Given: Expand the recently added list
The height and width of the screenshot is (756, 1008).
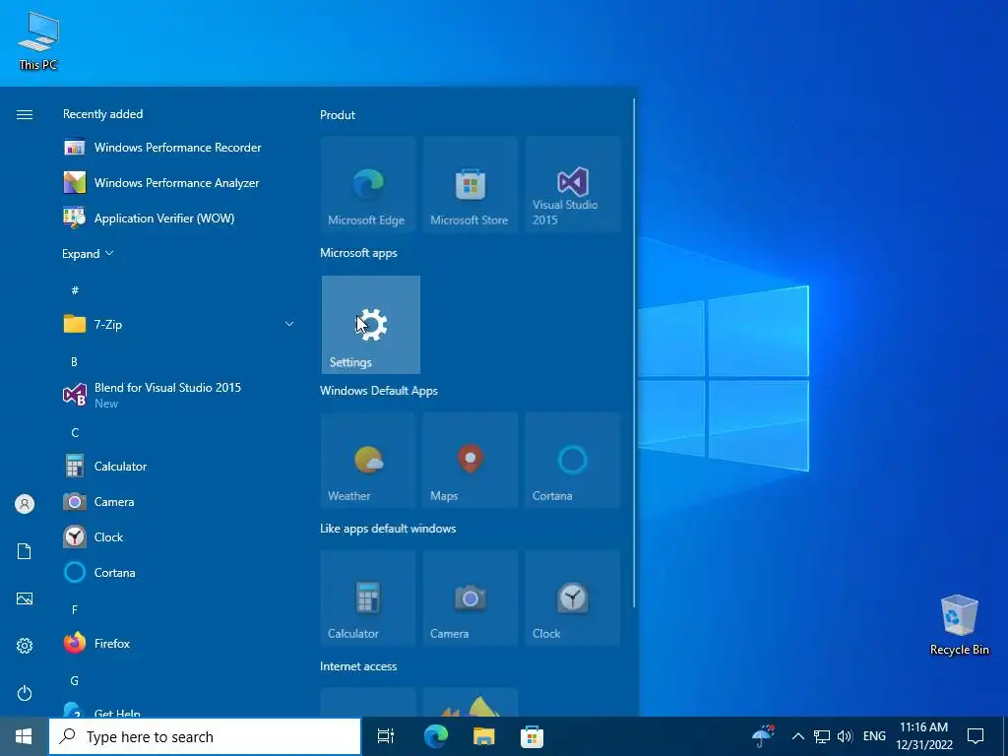Looking at the screenshot, I should tap(88, 253).
